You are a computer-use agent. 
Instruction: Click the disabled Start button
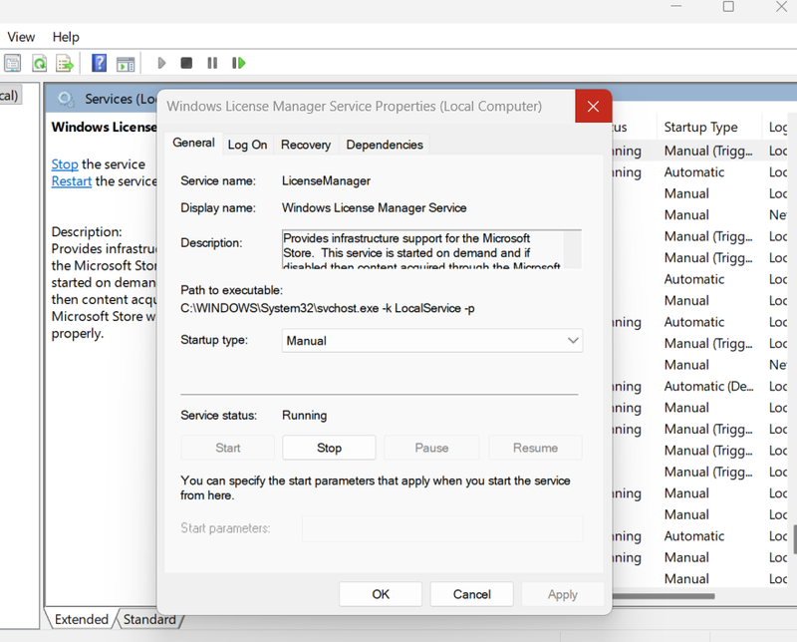click(228, 448)
